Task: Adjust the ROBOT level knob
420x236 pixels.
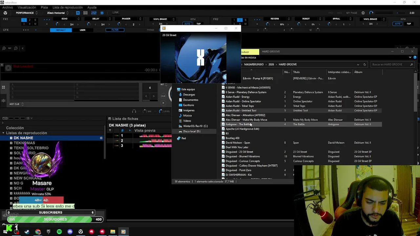Action: (x=299, y=24)
